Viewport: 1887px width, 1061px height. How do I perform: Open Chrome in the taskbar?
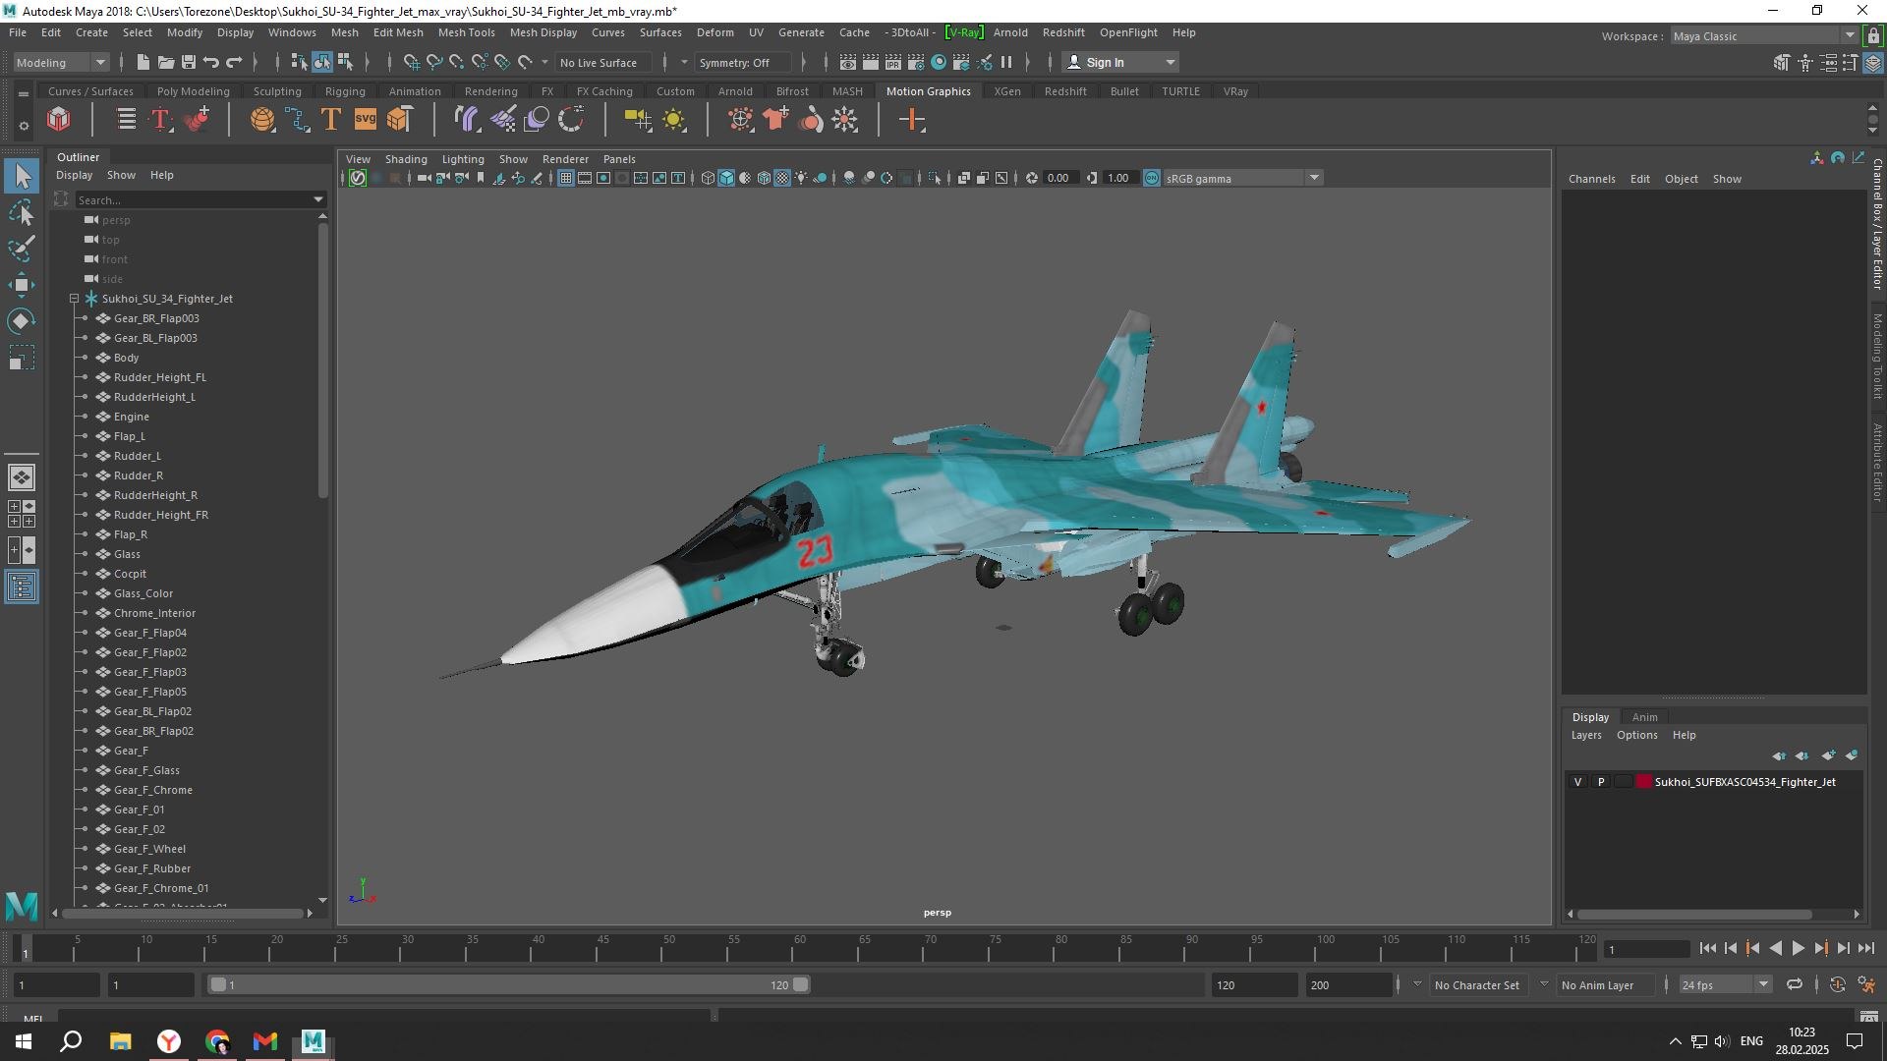(217, 1041)
